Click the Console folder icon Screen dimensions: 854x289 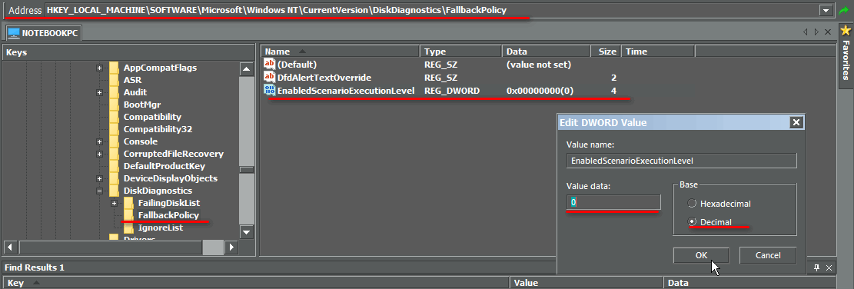114,141
